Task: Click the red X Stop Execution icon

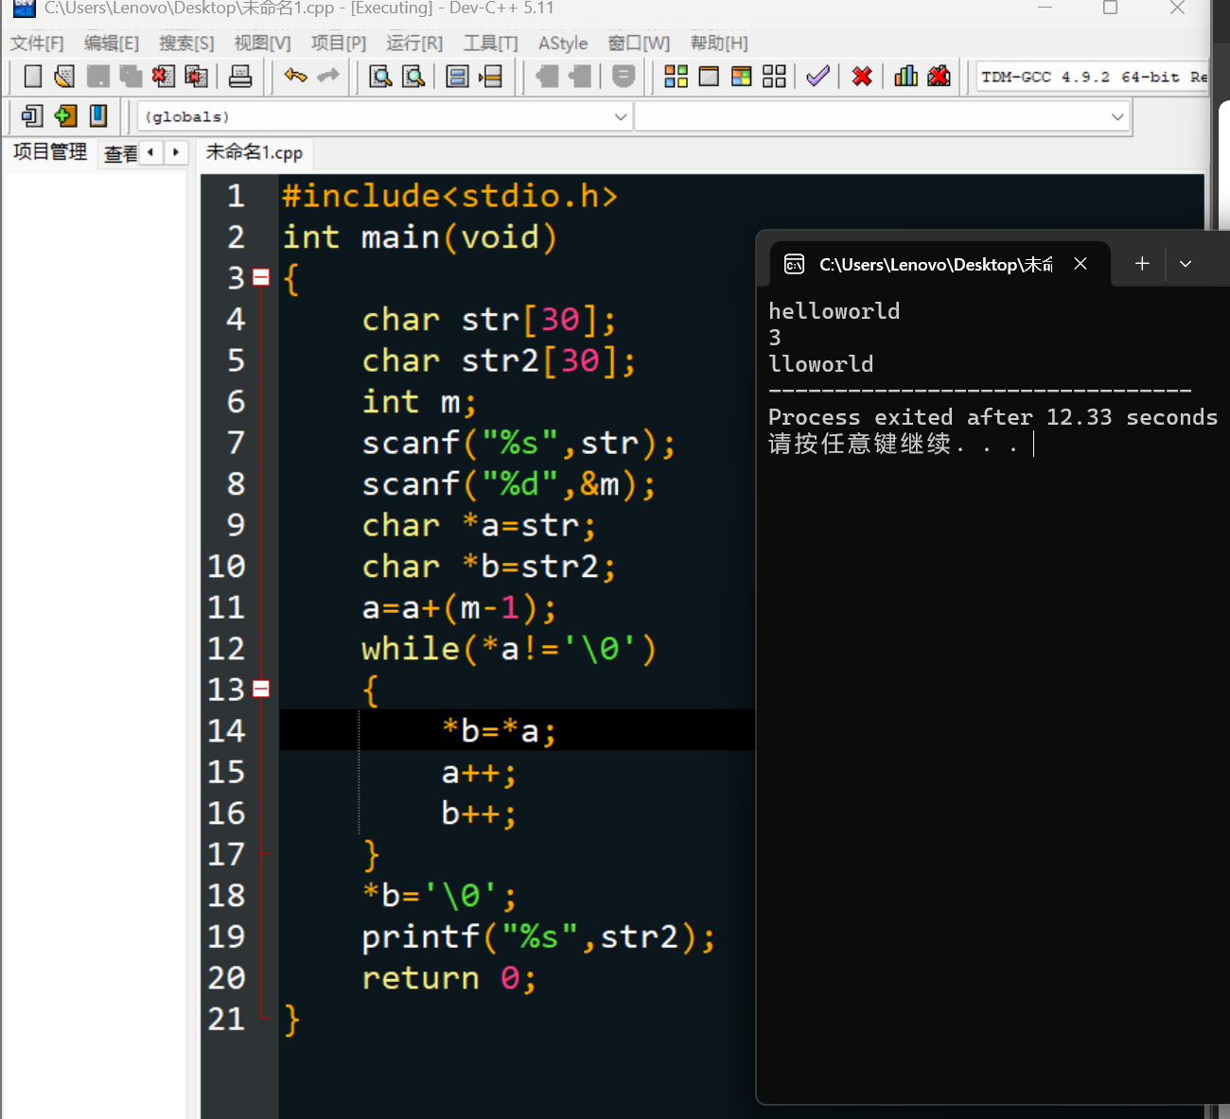Action: coord(862,77)
